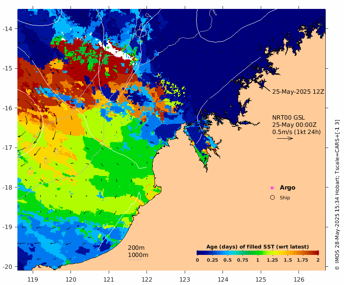
Task: Click the longitude label '124'
Action: point(223,279)
